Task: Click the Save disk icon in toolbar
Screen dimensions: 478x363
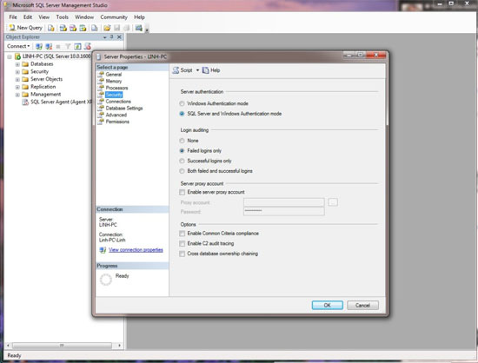Action: coord(116,28)
